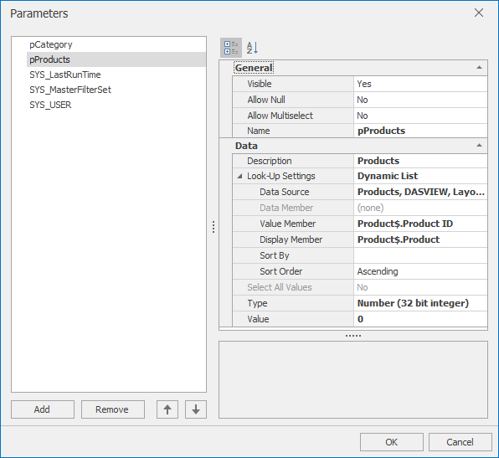Click the Data Member property label
The width and height of the screenshot is (499, 458).
pos(286,208)
